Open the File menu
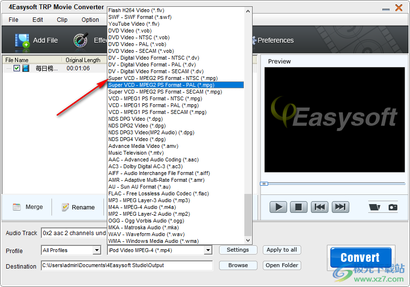This screenshot has width=410, height=287. (x=13, y=20)
